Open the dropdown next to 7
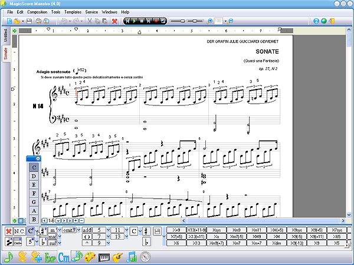The width and height of the screenshot is (354, 265). pos(108,237)
